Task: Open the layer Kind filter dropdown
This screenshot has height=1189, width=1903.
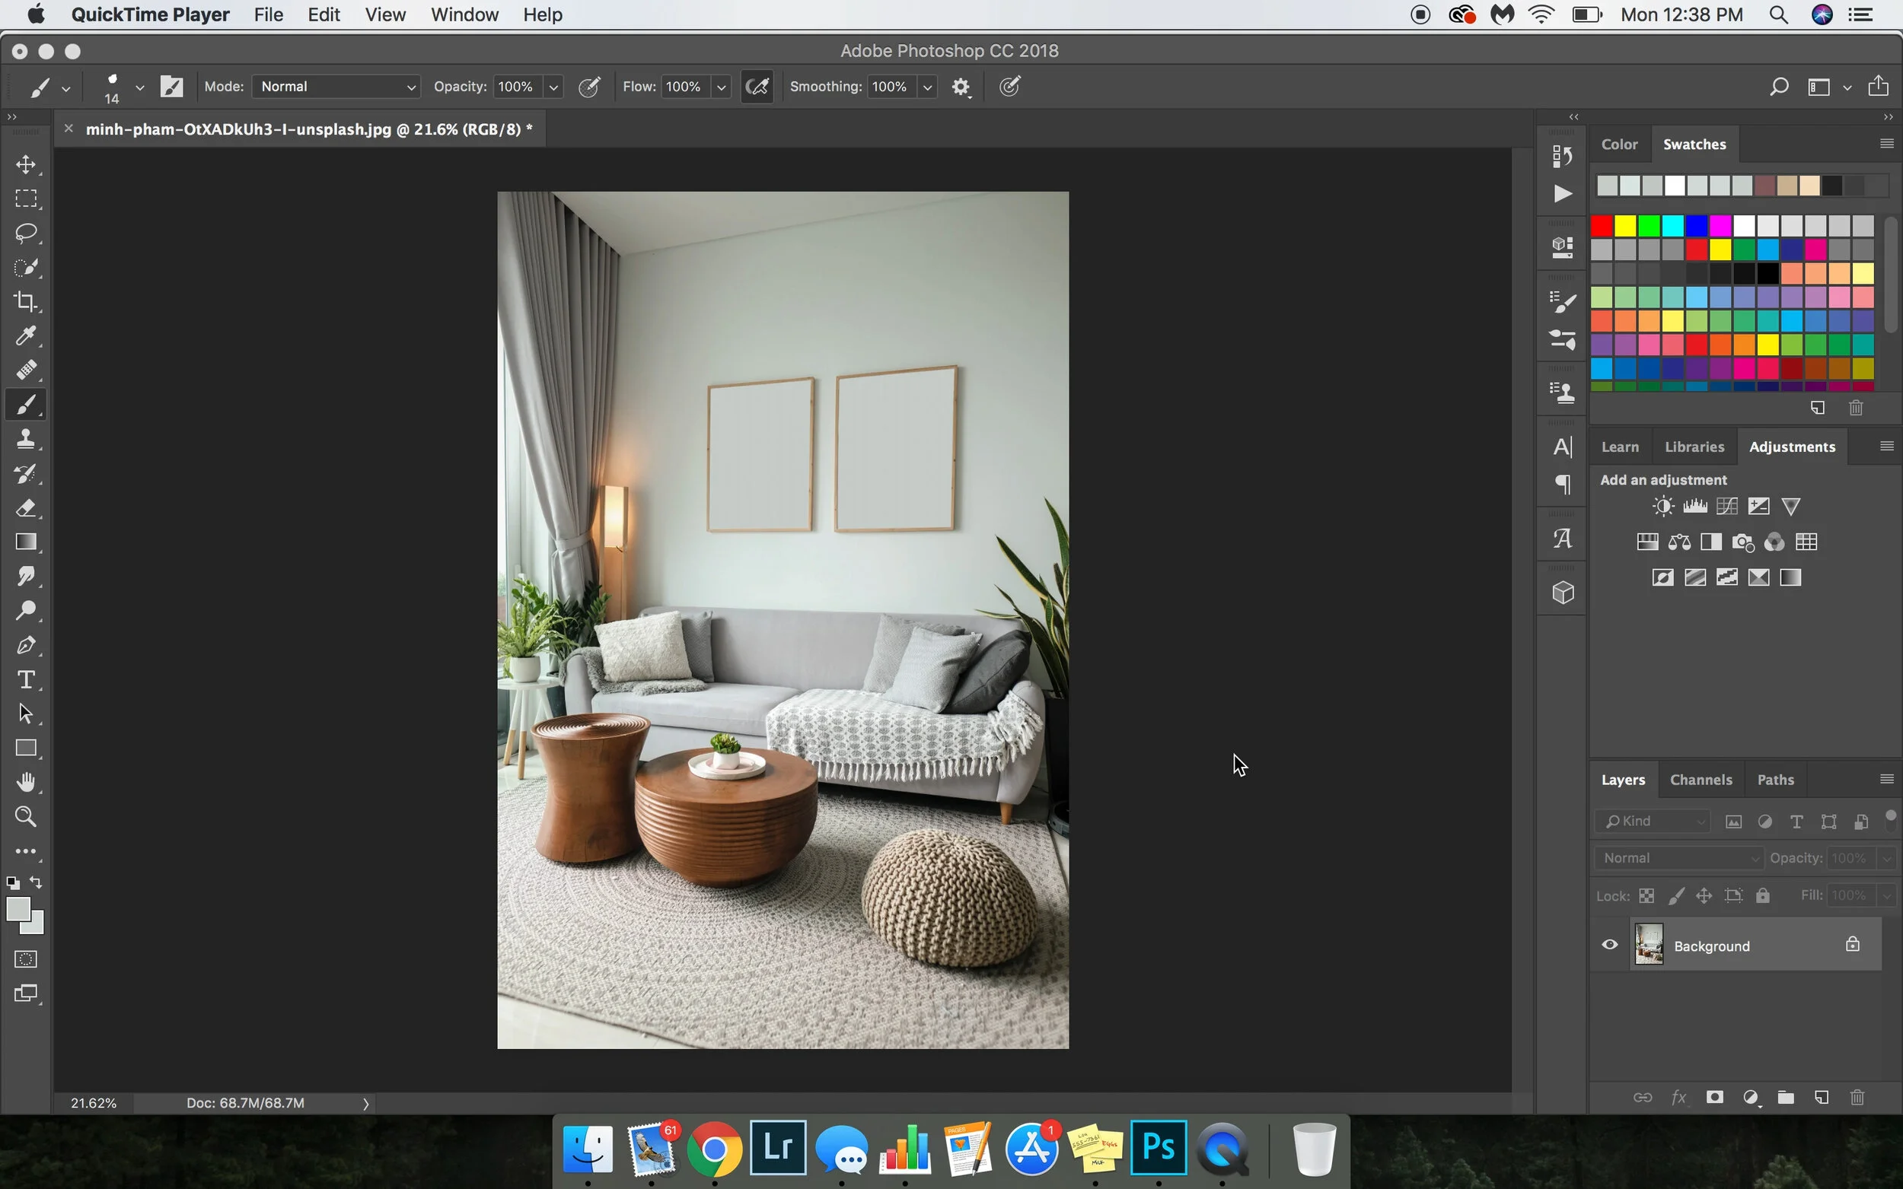Action: 1653,821
